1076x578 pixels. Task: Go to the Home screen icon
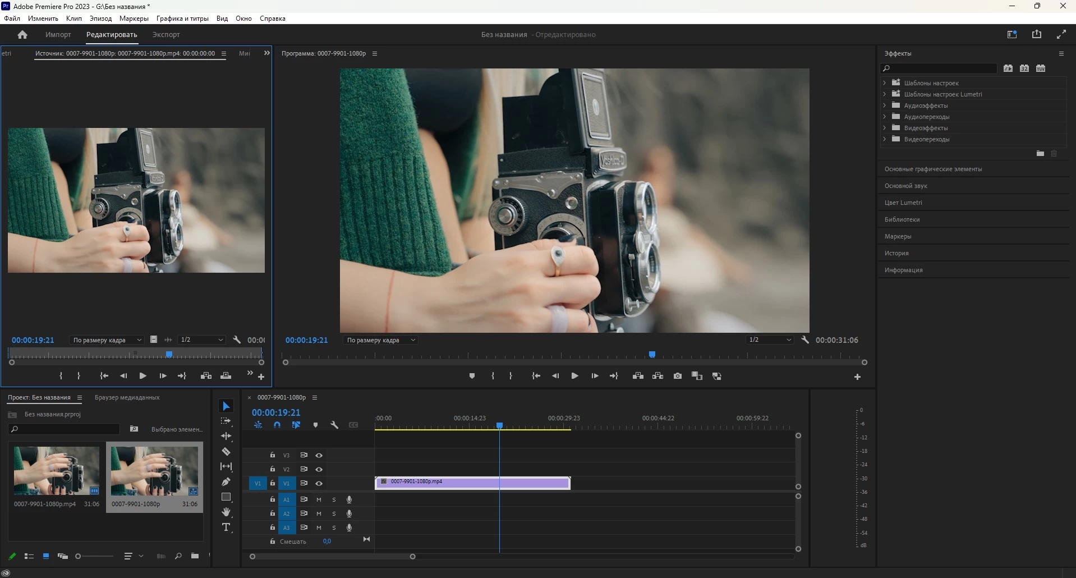tap(22, 35)
